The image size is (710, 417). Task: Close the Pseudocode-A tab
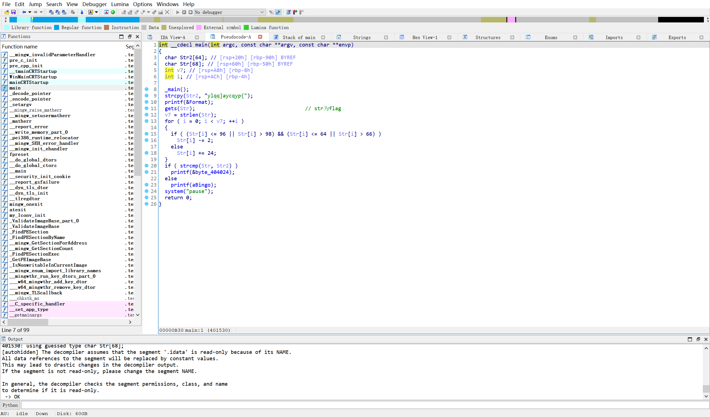click(x=260, y=37)
